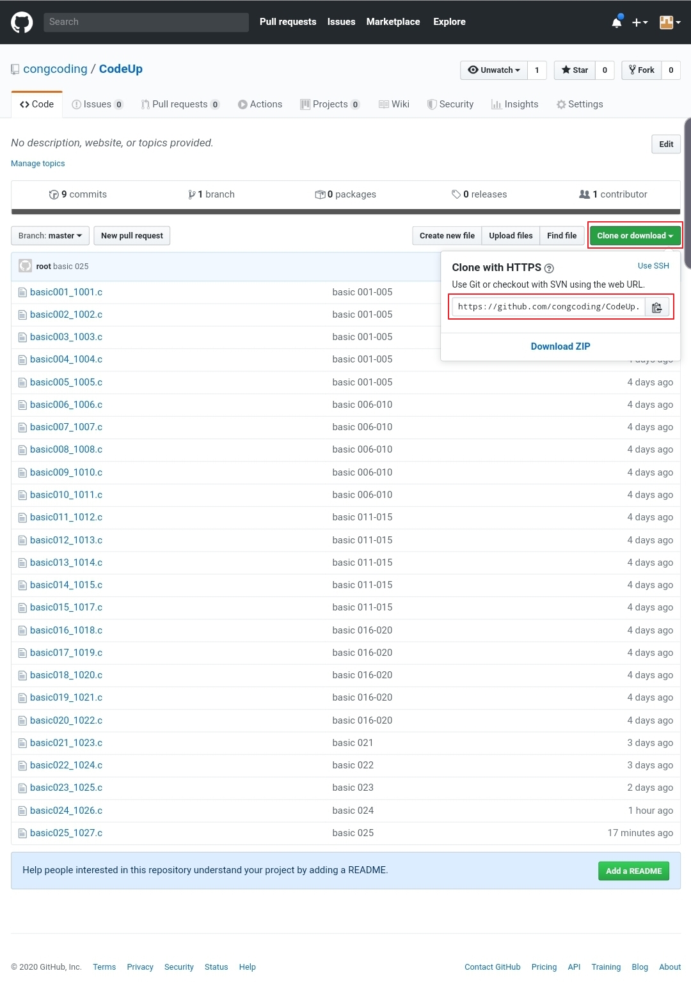The width and height of the screenshot is (691, 987).
Task: Open the Privacy footer link
Action: [x=140, y=967]
